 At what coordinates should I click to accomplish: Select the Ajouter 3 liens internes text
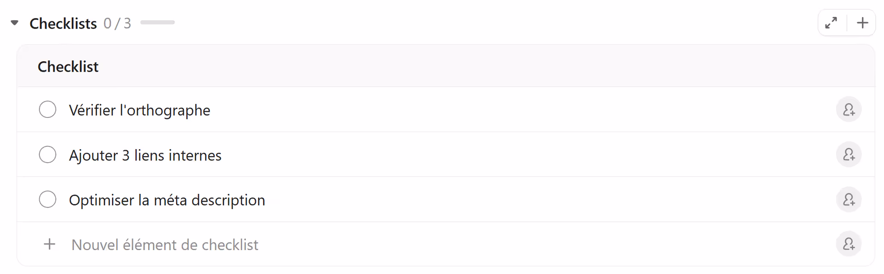coord(145,156)
